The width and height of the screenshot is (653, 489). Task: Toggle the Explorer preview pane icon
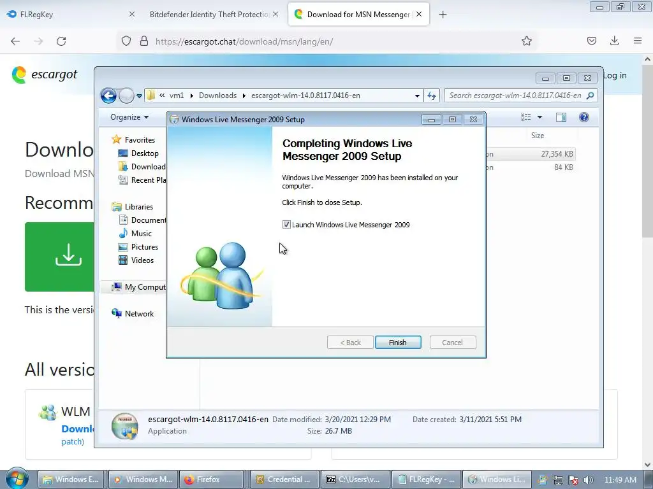click(561, 117)
